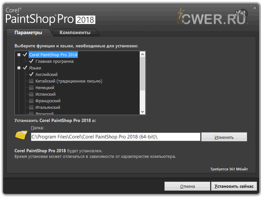Select the Главная программа row text
Viewport: 261px width, 197px height.
pyautogui.click(x=55, y=61)
